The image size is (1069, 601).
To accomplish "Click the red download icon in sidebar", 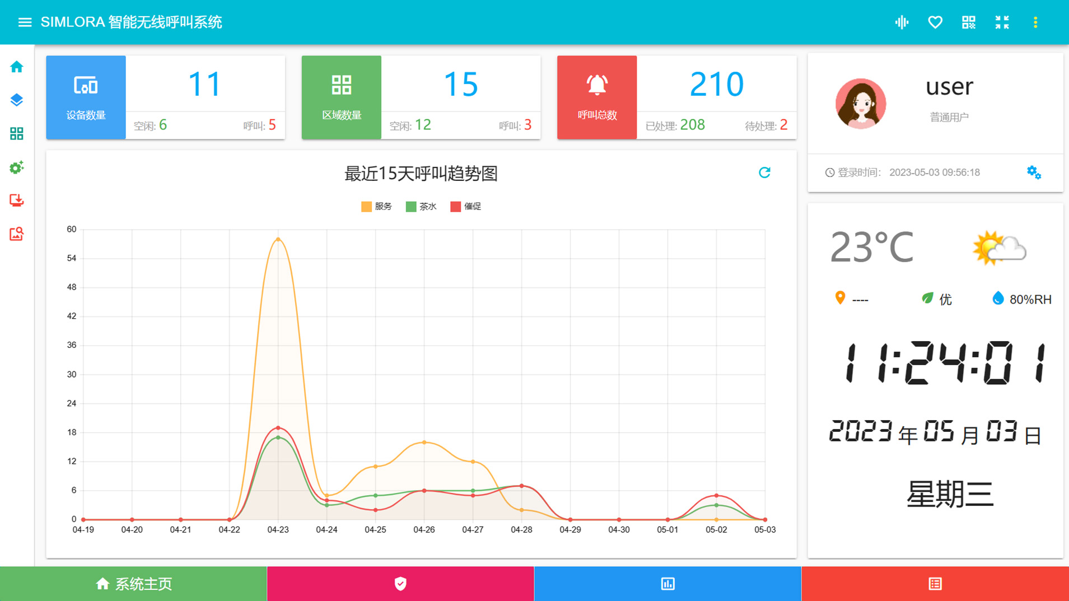I will (x=17, y=201).
